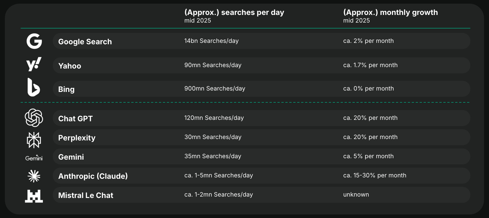Click the '30mn Searches/day' cell
This screenshot has height=218, width=489.
click(x=213, y=137)
